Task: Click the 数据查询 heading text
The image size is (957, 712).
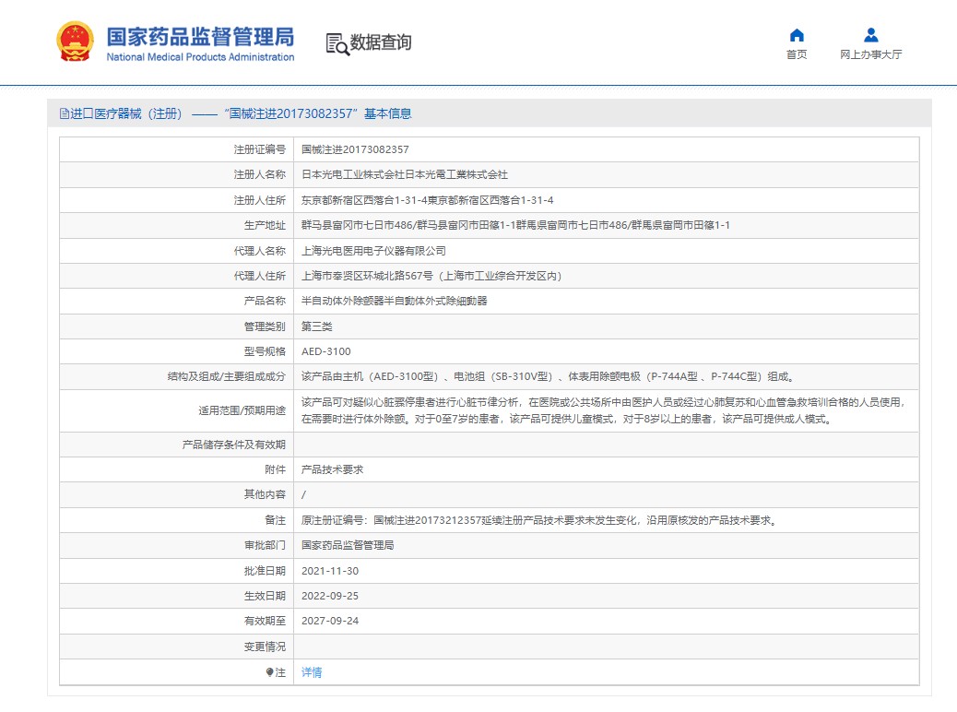Action: click(381, 42)
